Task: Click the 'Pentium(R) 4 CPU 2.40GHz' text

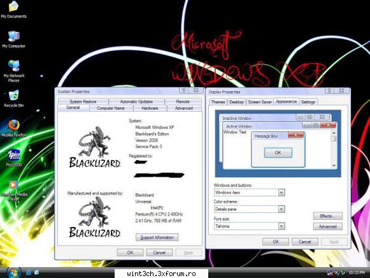Action: (x=159, y=214)
